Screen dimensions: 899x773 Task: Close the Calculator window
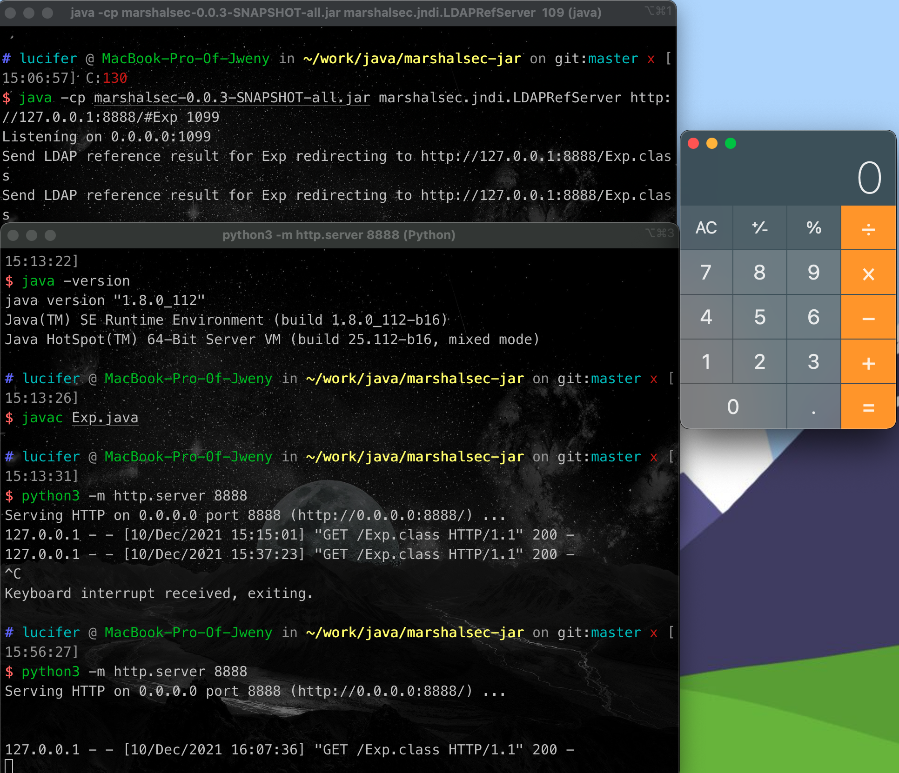693,143
